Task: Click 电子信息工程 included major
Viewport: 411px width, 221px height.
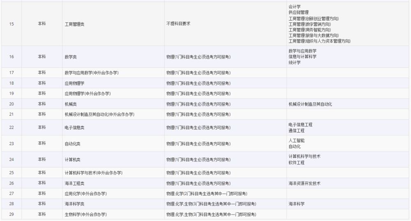Action: (x=300, y=125)
